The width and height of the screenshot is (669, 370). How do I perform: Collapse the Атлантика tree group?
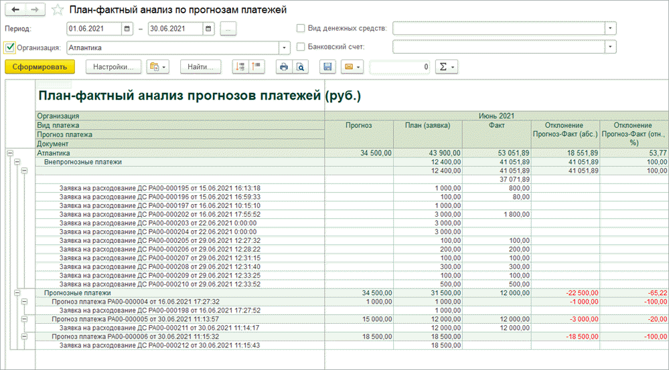(9, 153)
